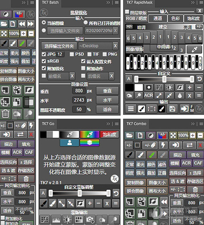Enable the PNG output checkbox

click(104, 54)
